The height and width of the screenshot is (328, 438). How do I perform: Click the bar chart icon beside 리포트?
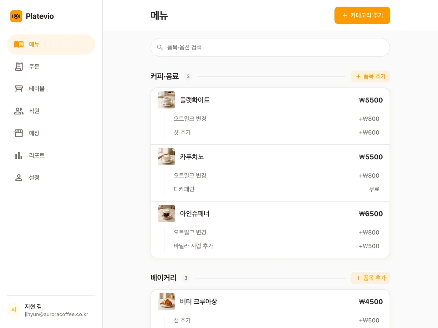click(x=19, y=155)
